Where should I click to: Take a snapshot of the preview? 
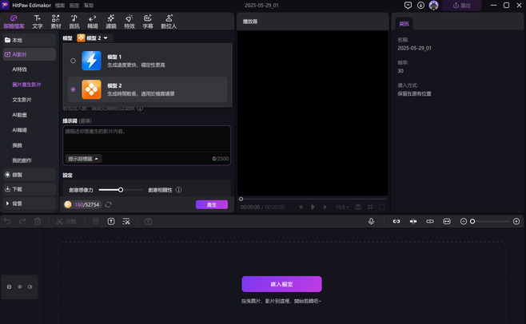click(358, 207)
